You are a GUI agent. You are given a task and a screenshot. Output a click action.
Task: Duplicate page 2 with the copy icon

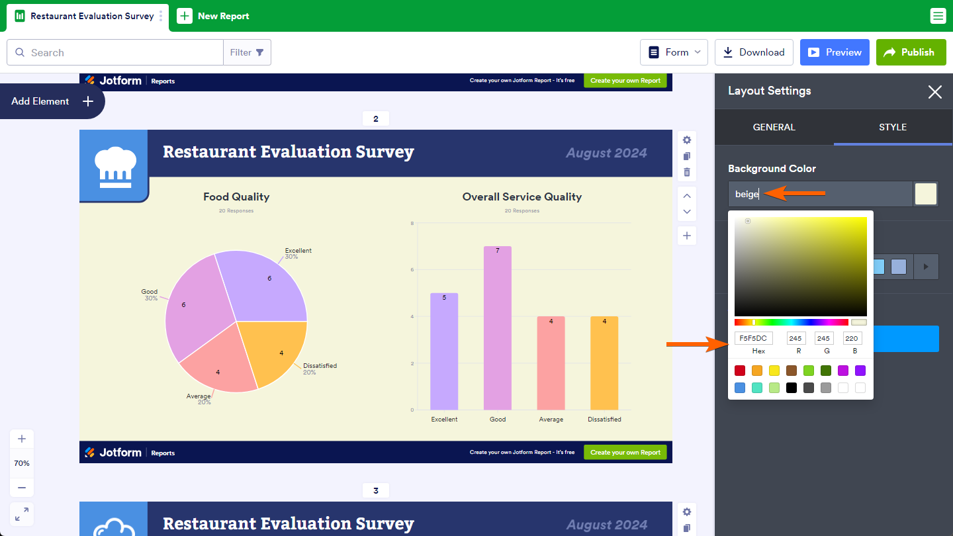click(x=687, y=156)
